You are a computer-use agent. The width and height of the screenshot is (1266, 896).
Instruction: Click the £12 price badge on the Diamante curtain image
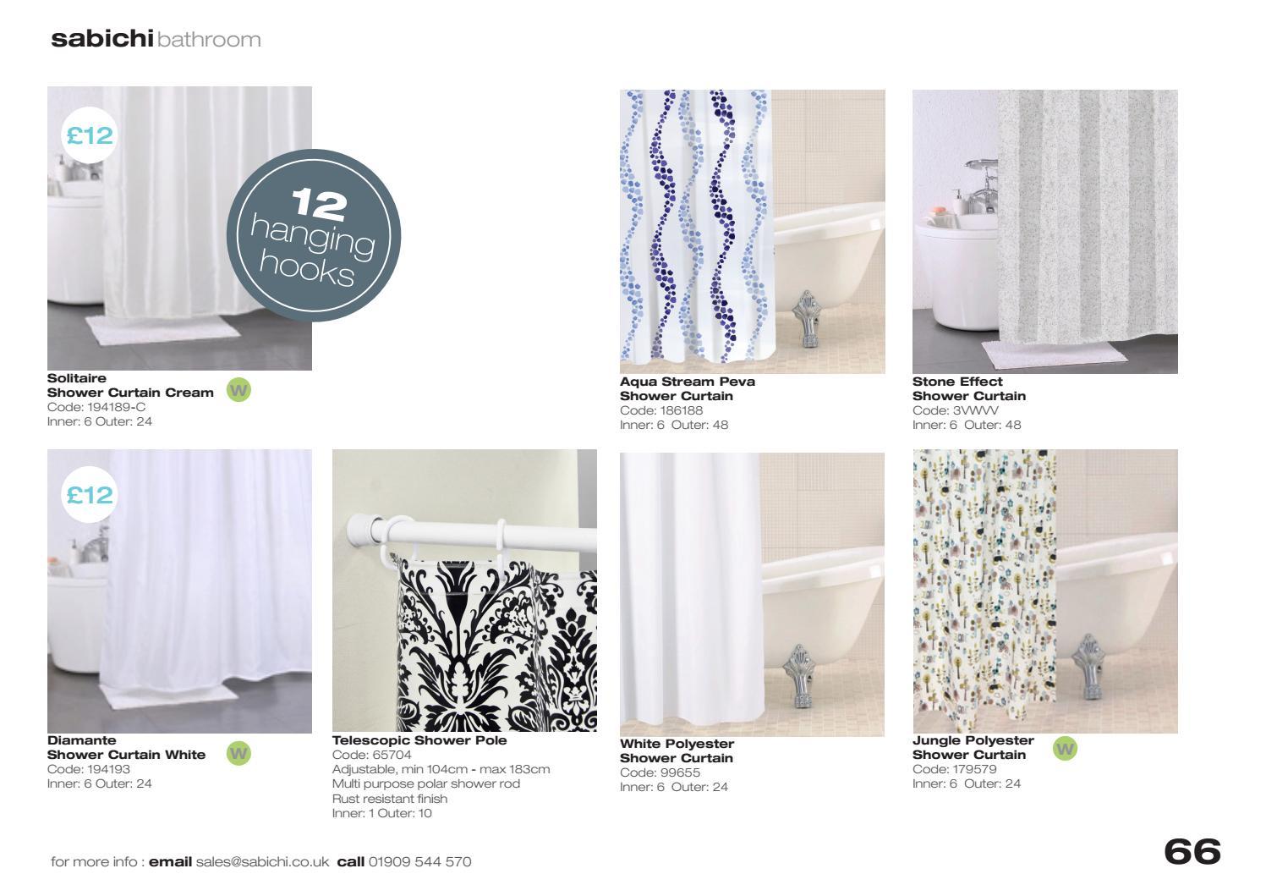click(89, 494)
